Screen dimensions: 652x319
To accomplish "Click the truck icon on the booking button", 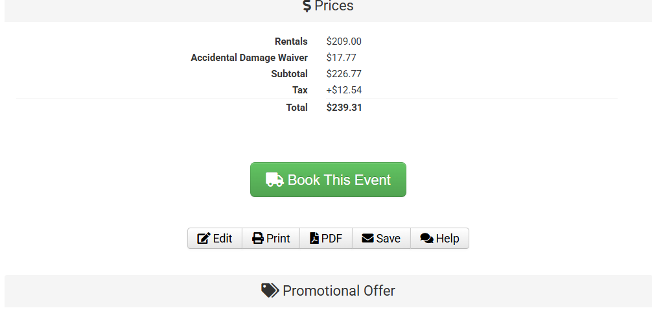I will pyautogui.click(x=274, y=180).
